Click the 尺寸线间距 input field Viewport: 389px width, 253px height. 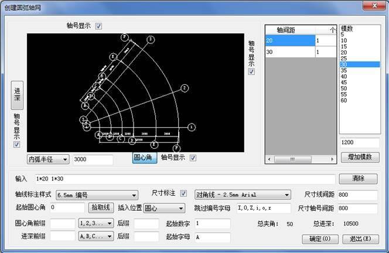click(357, 194)
